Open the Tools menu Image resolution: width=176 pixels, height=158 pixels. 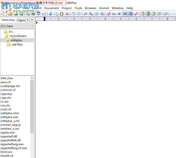(78, 8)
